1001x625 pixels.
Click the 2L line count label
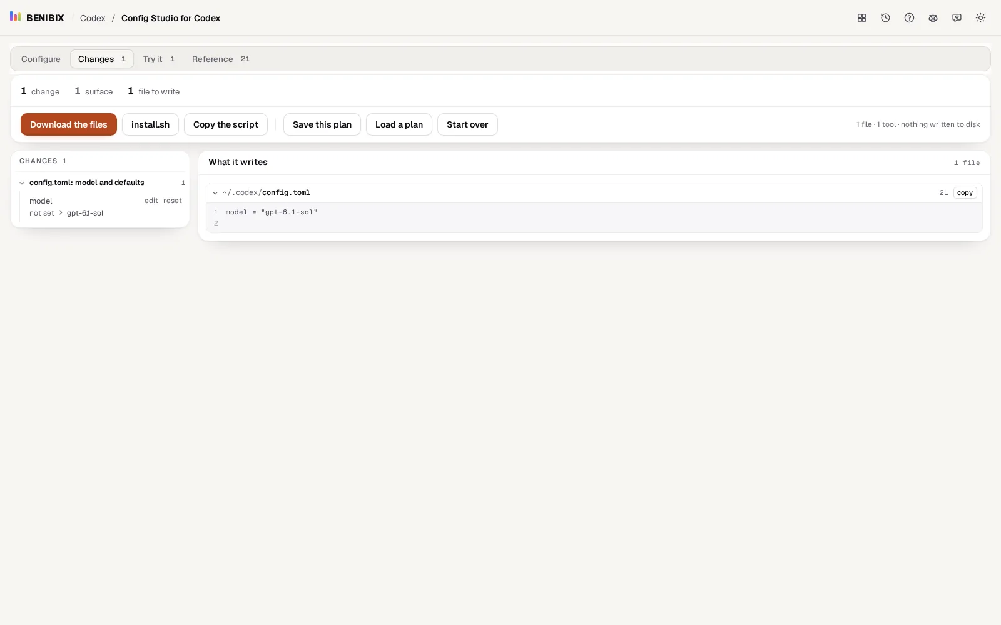click(943, 193)
